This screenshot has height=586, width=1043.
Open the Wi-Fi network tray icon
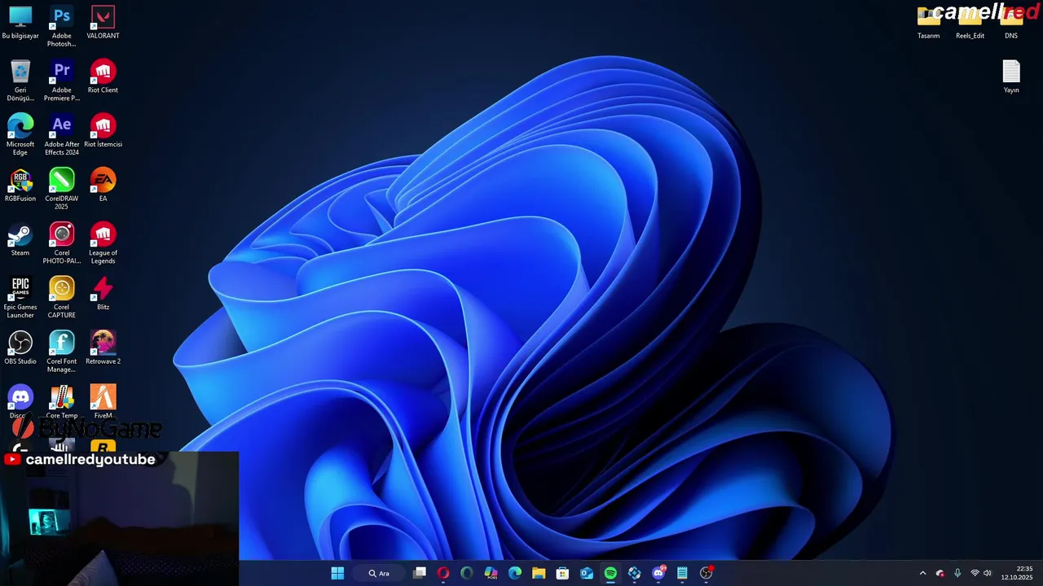[x=975, y=573]
